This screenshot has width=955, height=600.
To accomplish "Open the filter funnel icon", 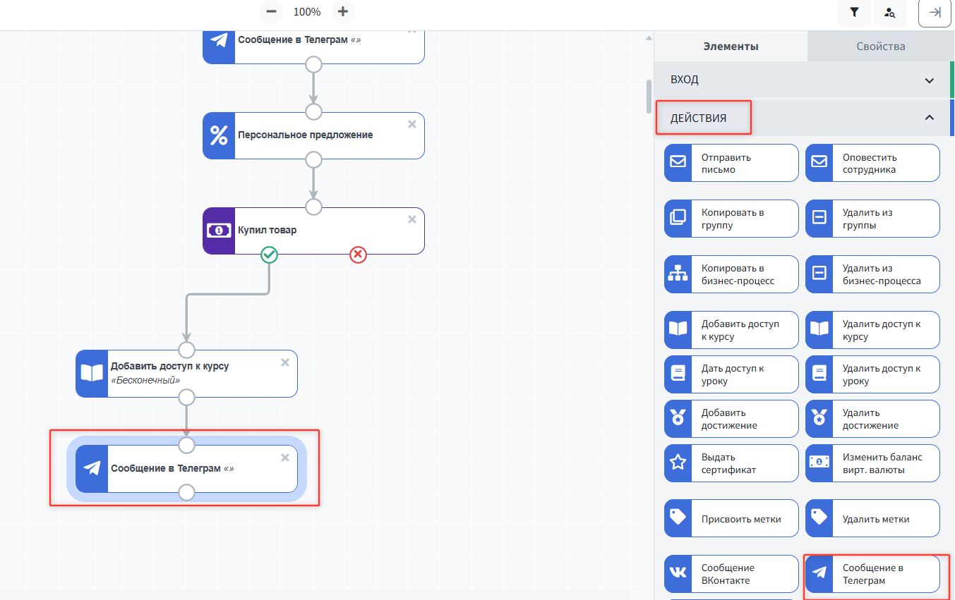I will [854, 13].
